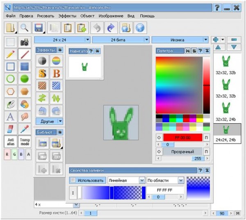The width and height of the screenshot is (246, 220).
Task: Apply the grayscale sphere effect
Action: click(42, 61)
